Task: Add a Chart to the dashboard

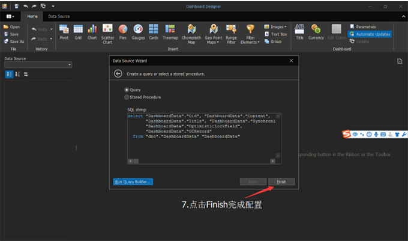Action: [x=92, y=32]
